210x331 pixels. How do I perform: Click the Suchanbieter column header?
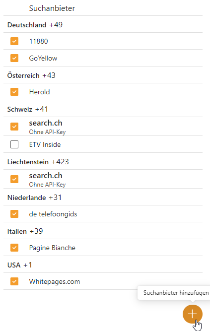pos(52,8)
